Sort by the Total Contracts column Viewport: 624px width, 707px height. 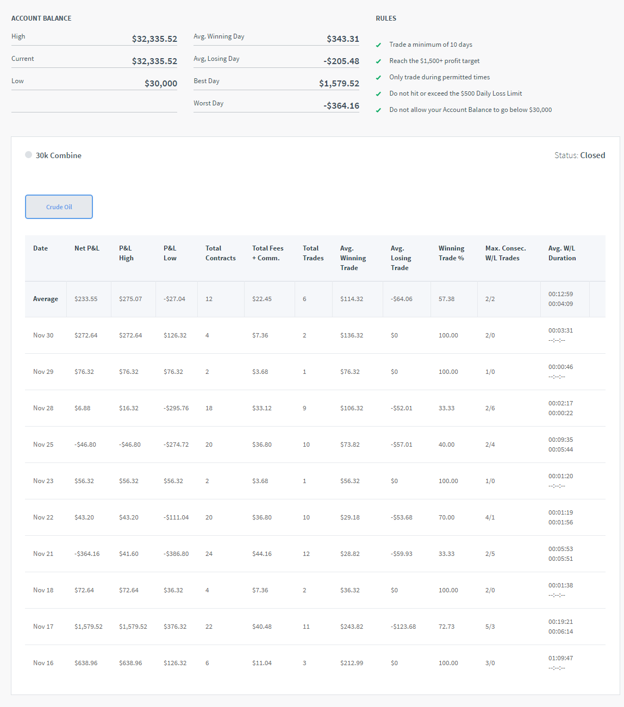pyautogui.click(x=220, y=253)
